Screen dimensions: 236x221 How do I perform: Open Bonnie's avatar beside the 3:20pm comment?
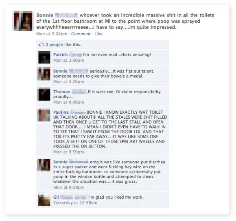[44, 74]
